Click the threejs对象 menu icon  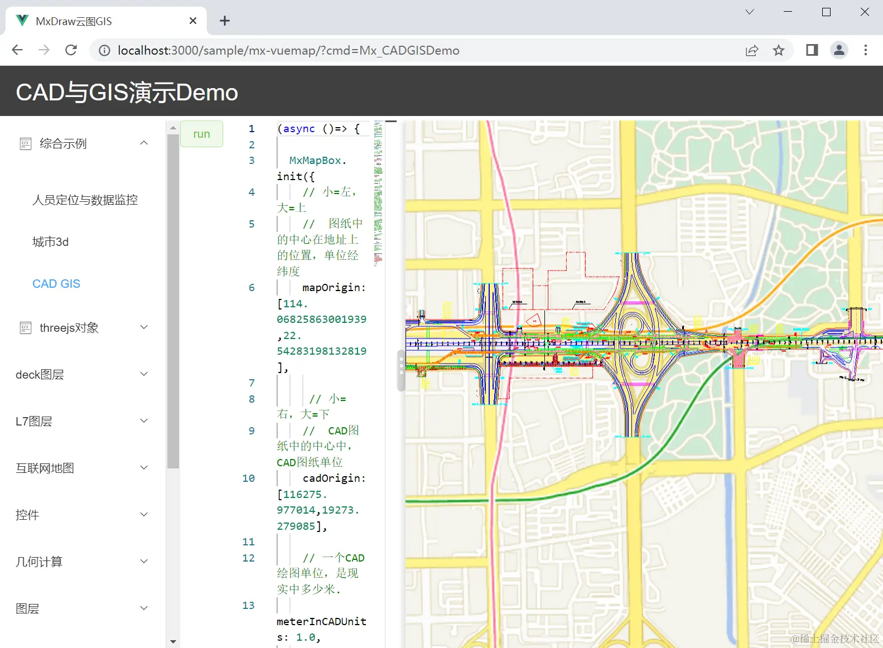26,328
